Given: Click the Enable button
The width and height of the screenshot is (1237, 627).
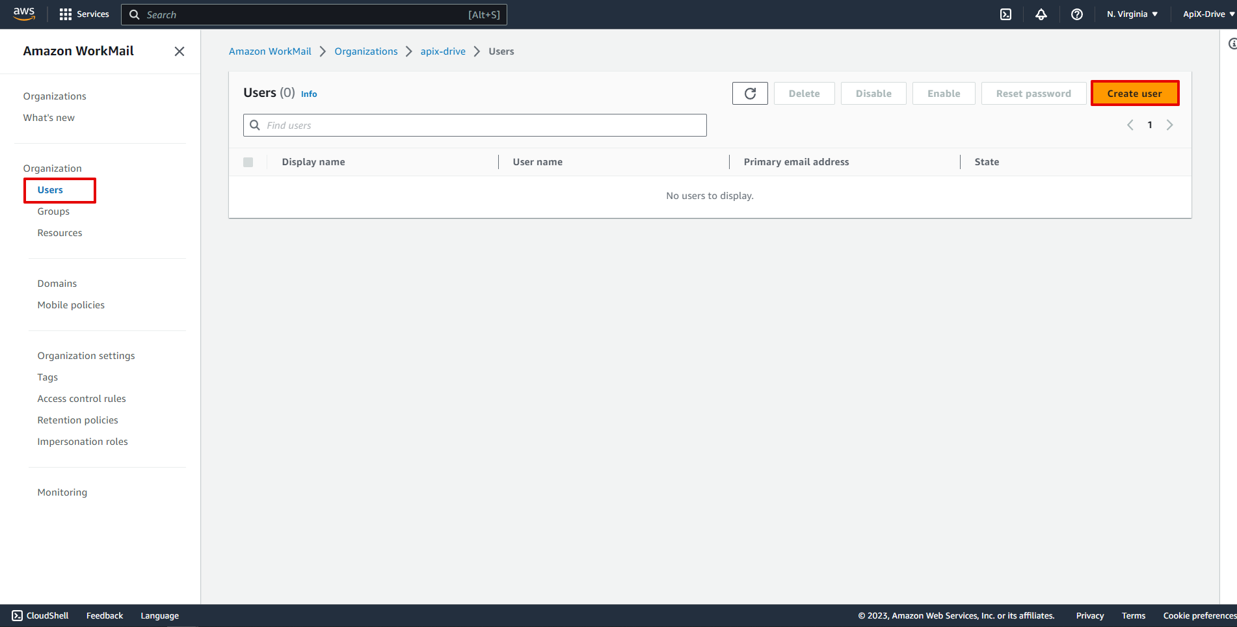Looking at the screenshot, I should click(x=944, y=94).
